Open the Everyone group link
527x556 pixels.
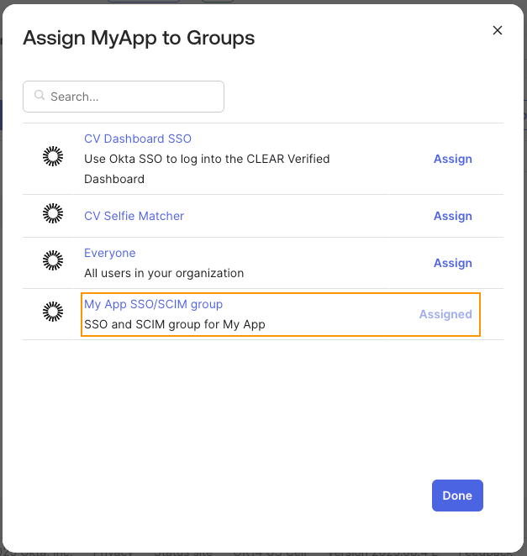(110, 253)
